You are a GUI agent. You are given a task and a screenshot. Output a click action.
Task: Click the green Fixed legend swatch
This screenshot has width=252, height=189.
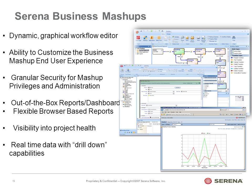tap(207, 133)
